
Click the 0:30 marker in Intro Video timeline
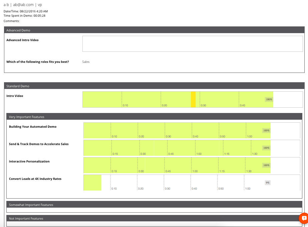click(x=203, y=105)
